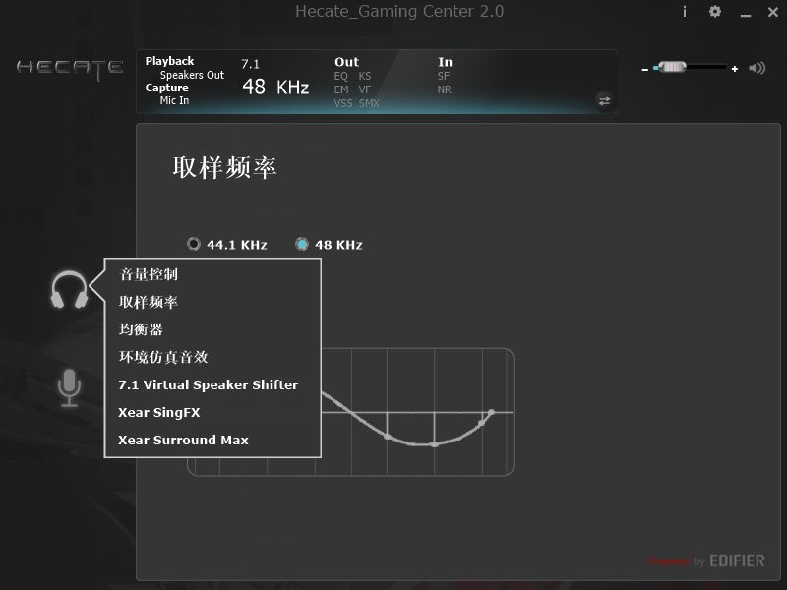Select the 44.1 KHz sample rate

tap(193, 244)
